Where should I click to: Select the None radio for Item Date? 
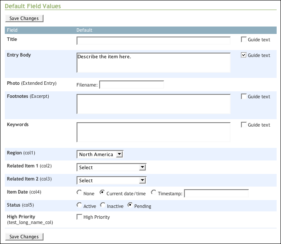point(79,192)
